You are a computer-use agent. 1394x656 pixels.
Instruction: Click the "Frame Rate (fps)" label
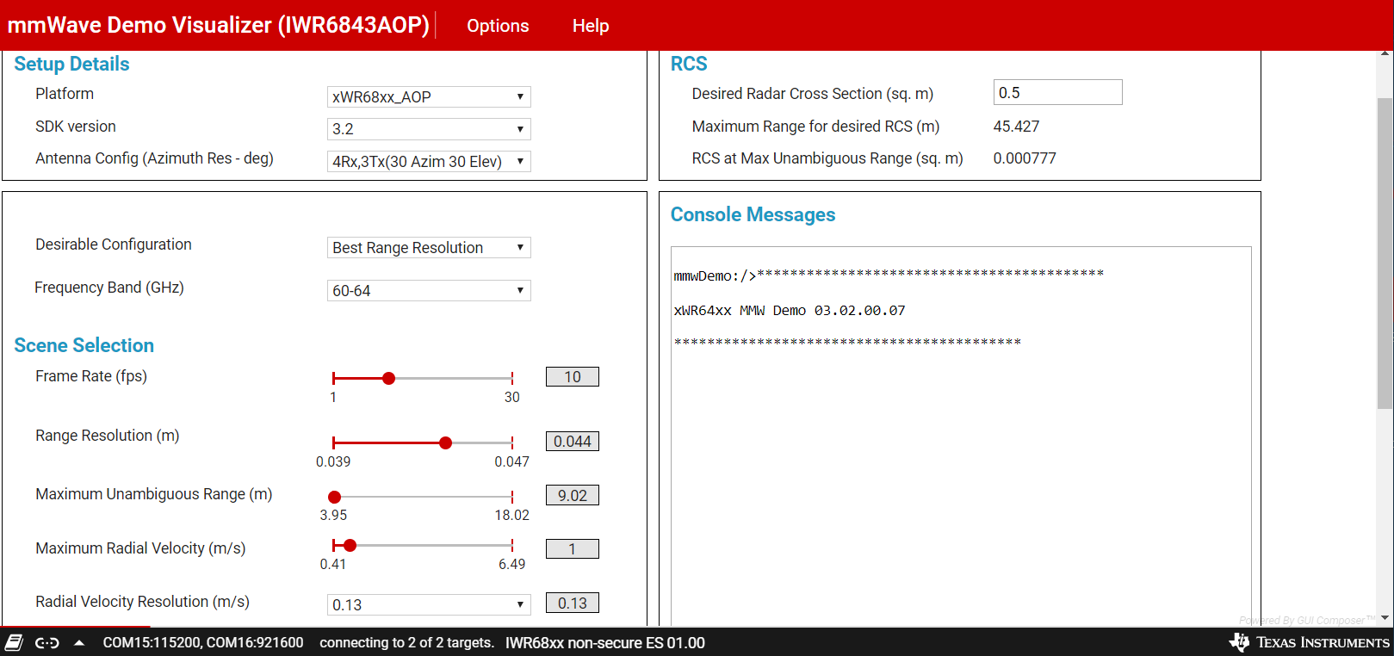[x=91, y=376]
